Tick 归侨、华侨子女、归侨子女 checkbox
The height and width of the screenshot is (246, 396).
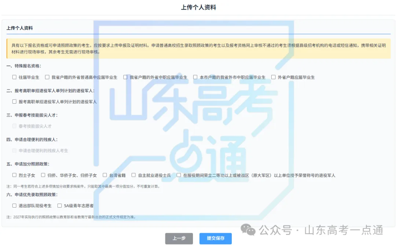(x=43, y=175)
